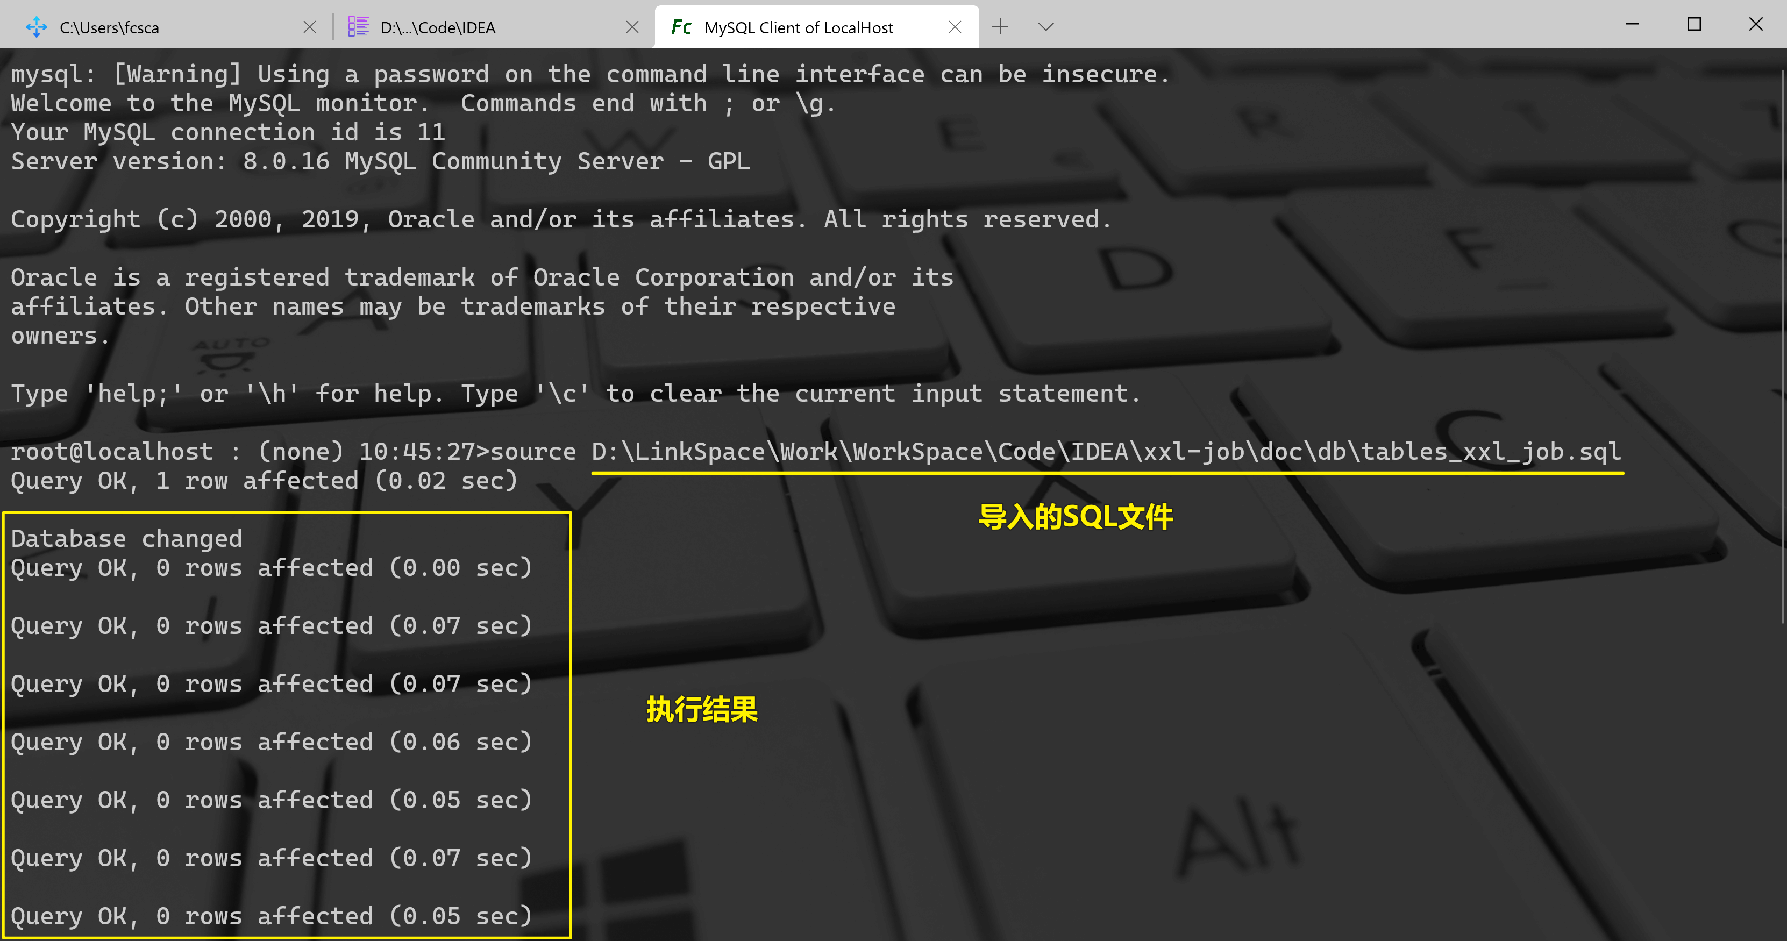The width and height of the screenshot is (1787, 941).
Task: Select the MySQL Client of LocalHost tab
Action: (x=799, y=28)
